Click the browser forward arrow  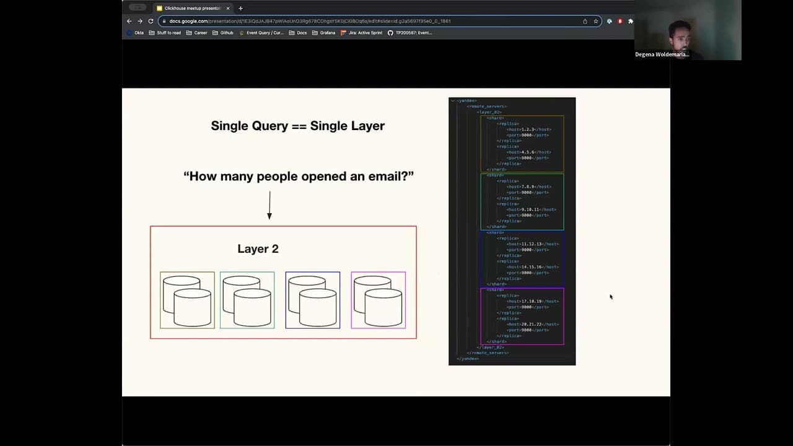[139, 21]
